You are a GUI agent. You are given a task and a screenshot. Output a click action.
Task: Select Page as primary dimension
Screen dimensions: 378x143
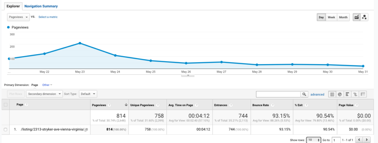click(35, 85)
